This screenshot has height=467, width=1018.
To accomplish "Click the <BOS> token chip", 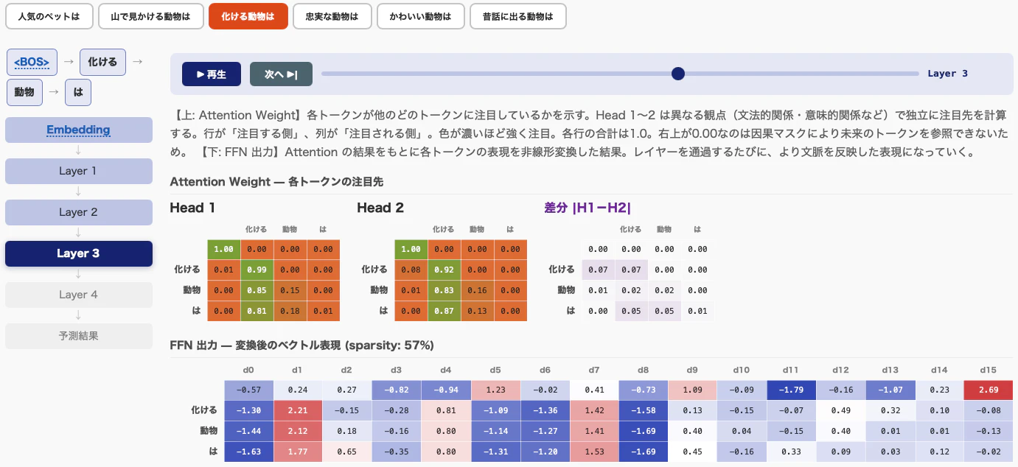I will point(32,63).
